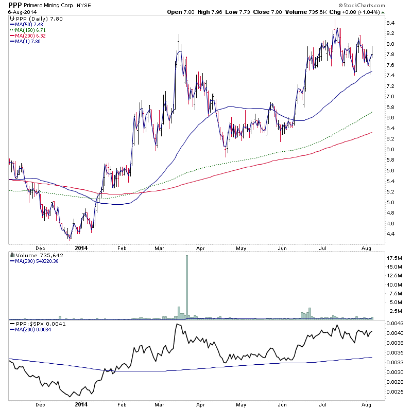Viewport: 412px width, 409px height.
Task: Click the PPP (Daily) 7.80 legend label
Action: tap(39, 19)
